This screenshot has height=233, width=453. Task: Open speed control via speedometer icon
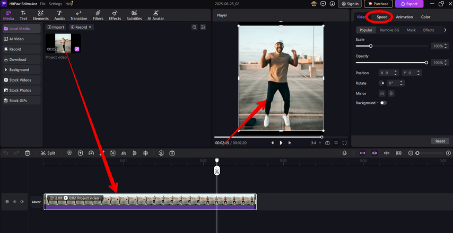tap(91, 153)
